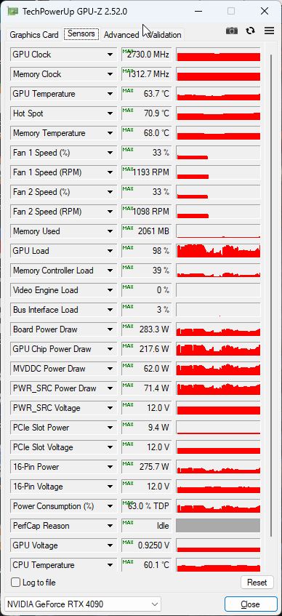
Task: Click the GPU Voltage value 0.9250 V
Action: pos(147,545)
